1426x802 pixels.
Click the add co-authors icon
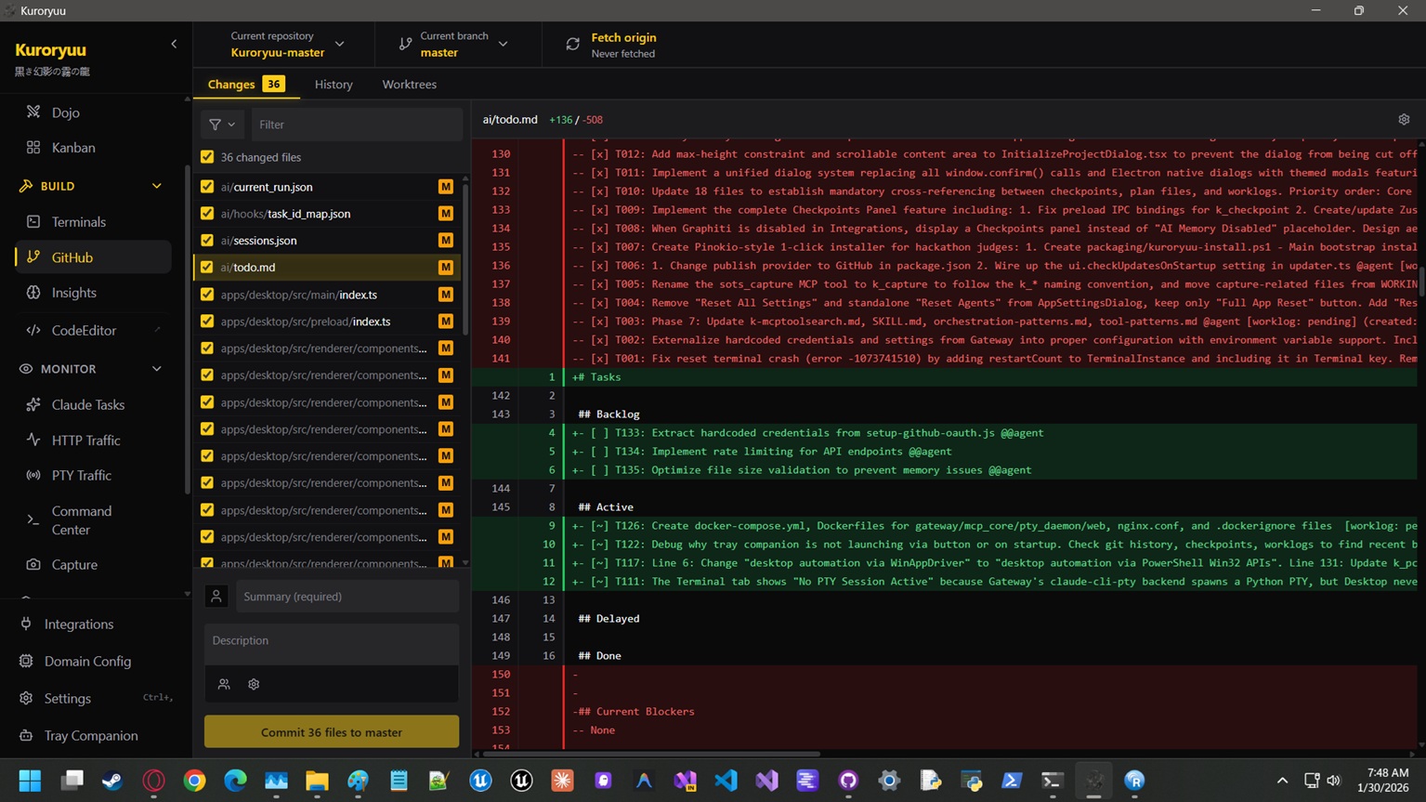[x=224, y=684]
